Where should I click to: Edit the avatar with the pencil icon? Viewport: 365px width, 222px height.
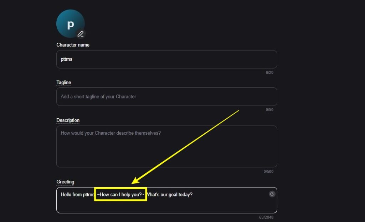tap(81, 34)
